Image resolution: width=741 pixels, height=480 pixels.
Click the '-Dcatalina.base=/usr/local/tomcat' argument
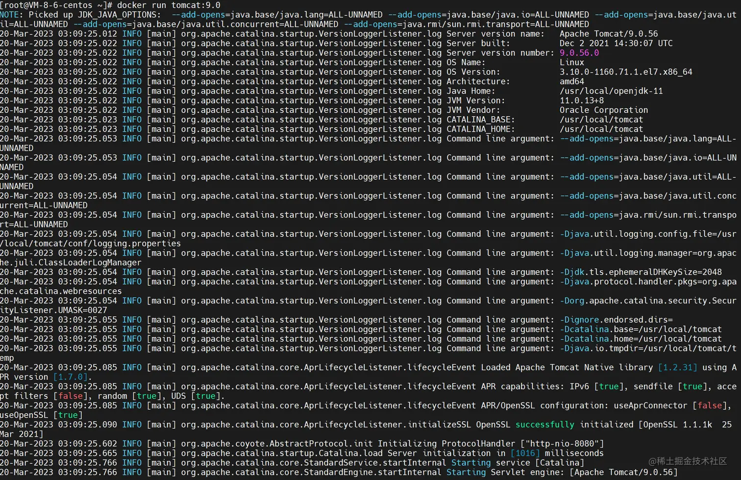coord(641,329)
